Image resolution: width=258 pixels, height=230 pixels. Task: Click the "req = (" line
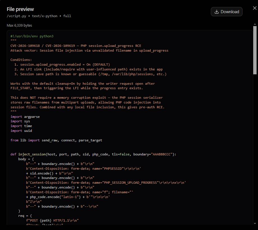pos(25,216)
